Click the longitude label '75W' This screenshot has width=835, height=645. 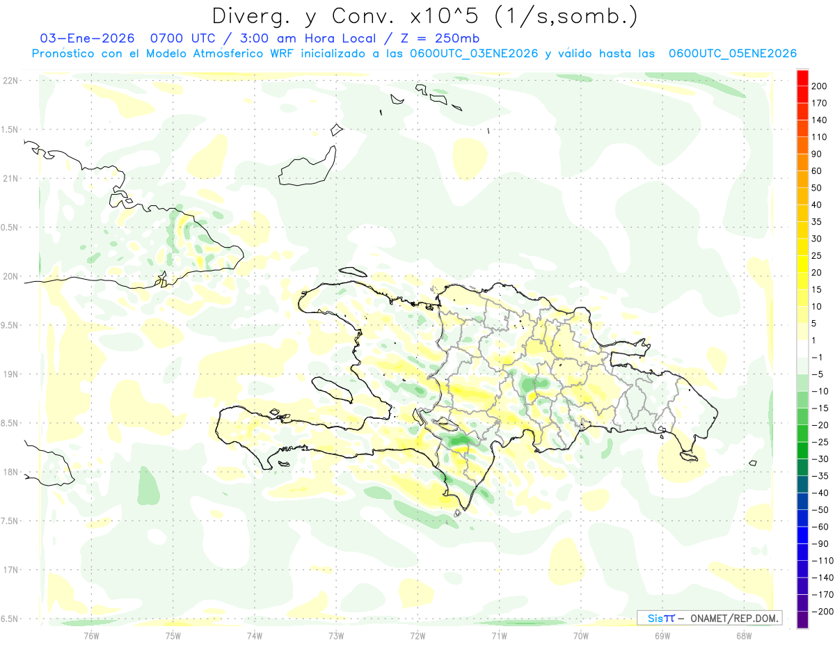173,635
